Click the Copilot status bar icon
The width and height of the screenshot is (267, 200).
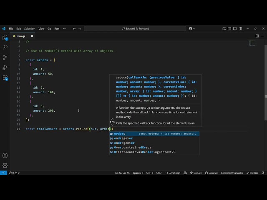[x=185, y=173]
